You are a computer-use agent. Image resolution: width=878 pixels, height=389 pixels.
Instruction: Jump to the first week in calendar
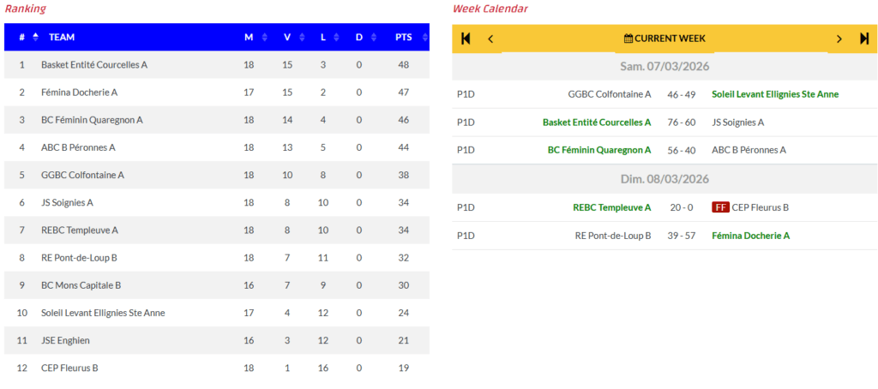coord(466,39)
